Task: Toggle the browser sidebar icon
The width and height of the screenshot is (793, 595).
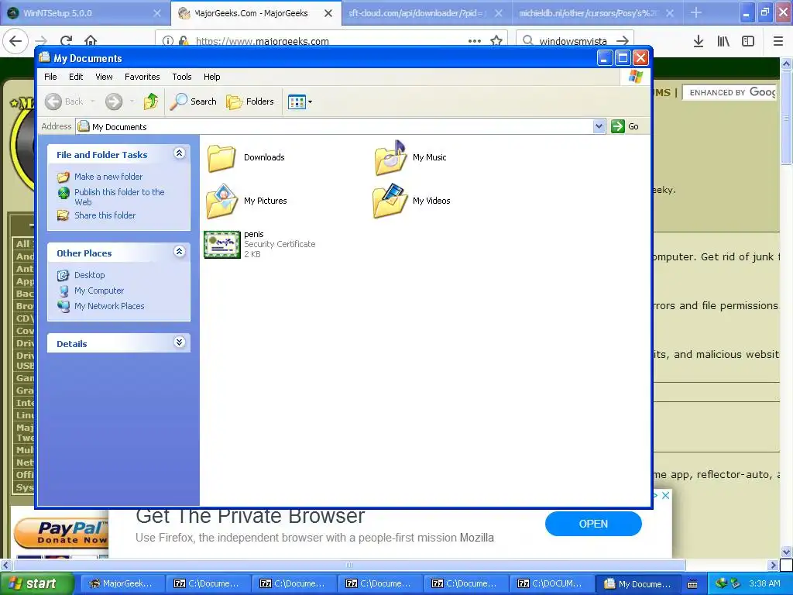Action: [748, 42]
